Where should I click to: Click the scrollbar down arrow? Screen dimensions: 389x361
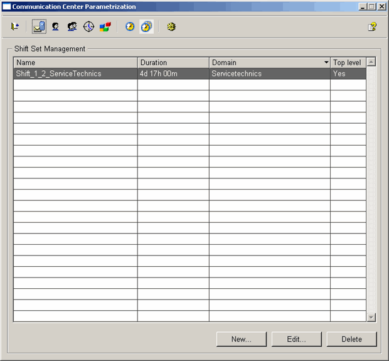371,317
